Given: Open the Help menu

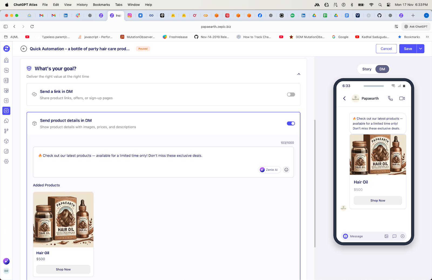Looking at the screenshot, I should [148, 5].
